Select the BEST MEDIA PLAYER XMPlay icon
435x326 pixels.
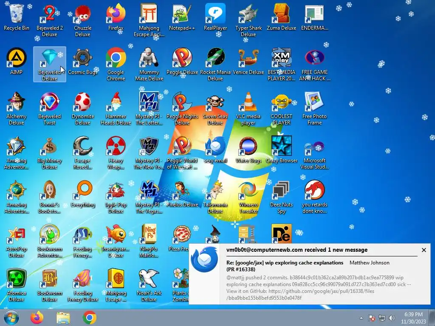click(x=281, y=65)
